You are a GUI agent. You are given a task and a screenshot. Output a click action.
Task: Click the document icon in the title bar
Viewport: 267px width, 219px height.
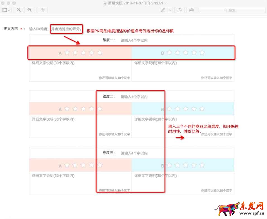pyautogui.click(x=105, y=3)
